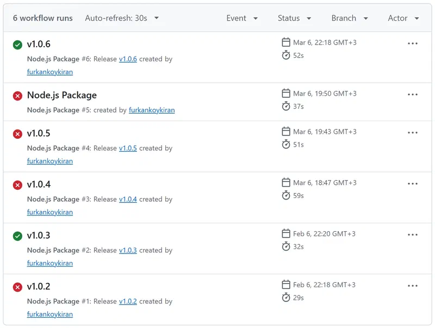Click the 'Mar 6, 19:43 GMT+3' timestamp
This screenshot has height=328, width=435.
coord(325,132)
